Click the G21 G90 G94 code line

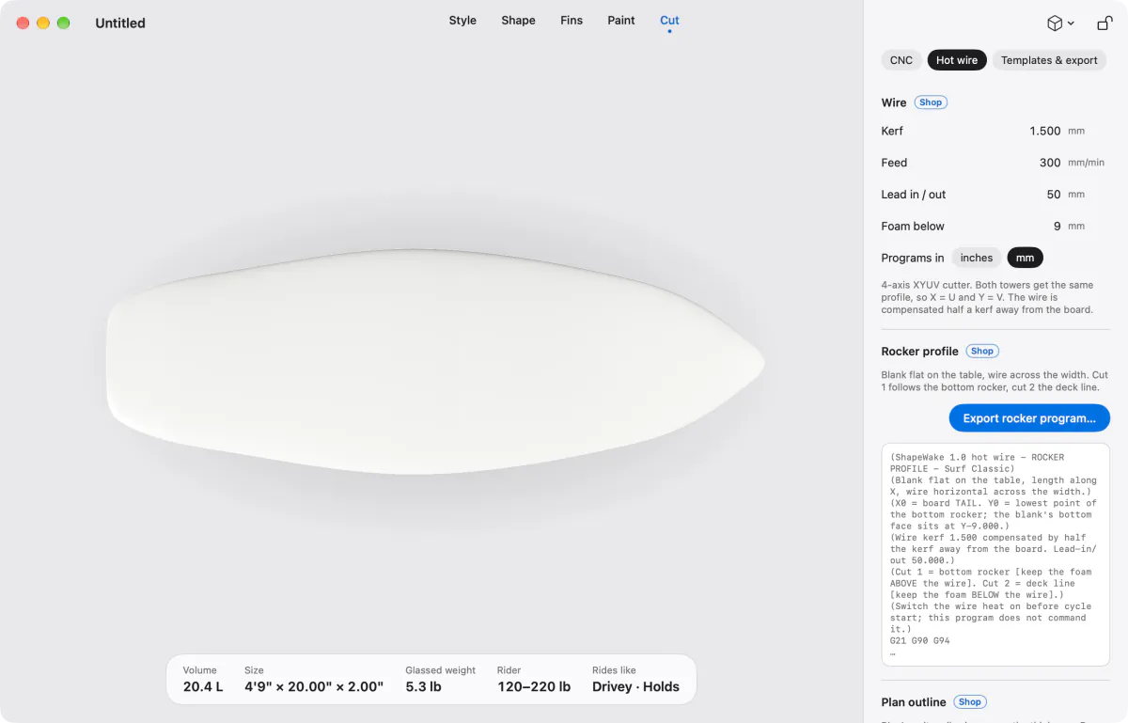pyautogui.click(x=920, y=641)
